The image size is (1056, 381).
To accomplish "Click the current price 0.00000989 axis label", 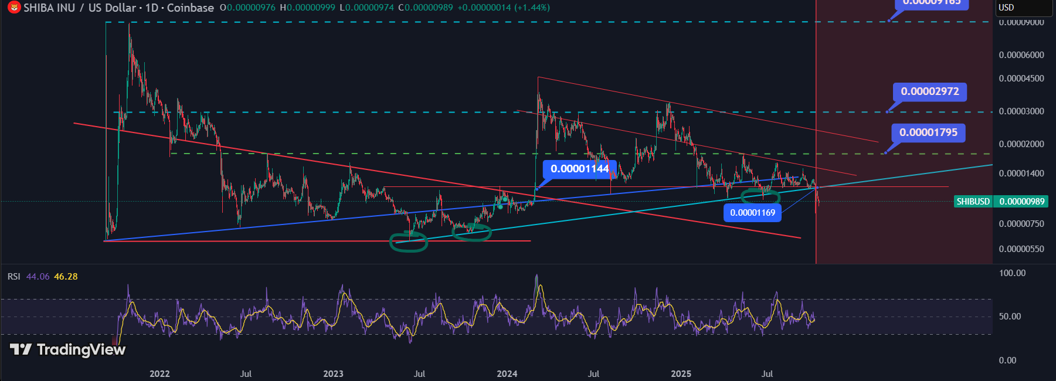I will [x=1021, y=202].
